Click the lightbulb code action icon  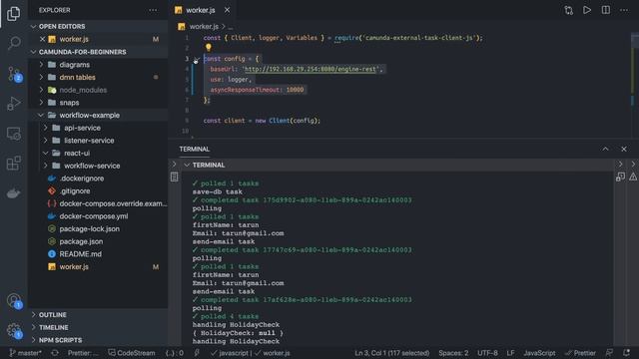pos(209,48)
